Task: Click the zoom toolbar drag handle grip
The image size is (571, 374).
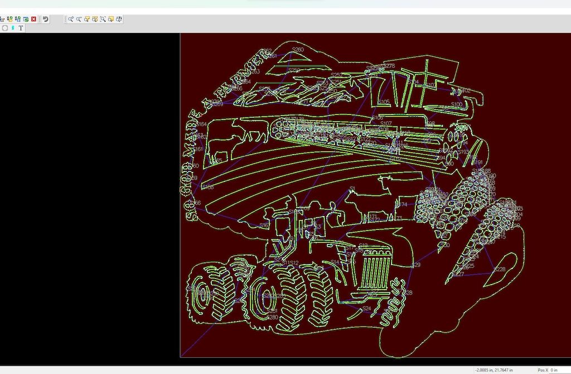Action: point(66,19)
